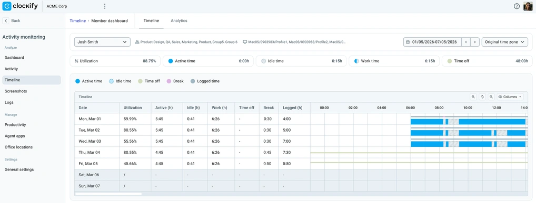Refresh the timeline with the circular arrows icon
Viewport: 536px width, 203px height.
click(482, 97)
